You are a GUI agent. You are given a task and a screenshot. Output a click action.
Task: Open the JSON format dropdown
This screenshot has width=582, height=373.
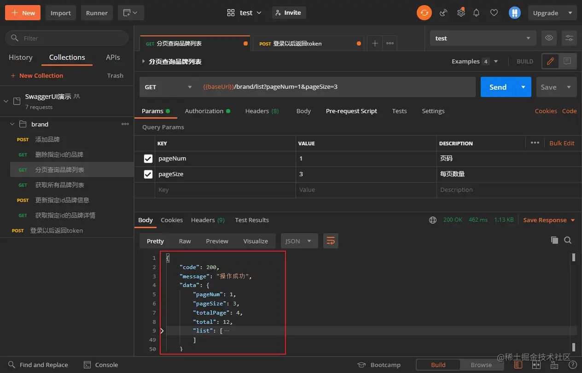point(299,241)
